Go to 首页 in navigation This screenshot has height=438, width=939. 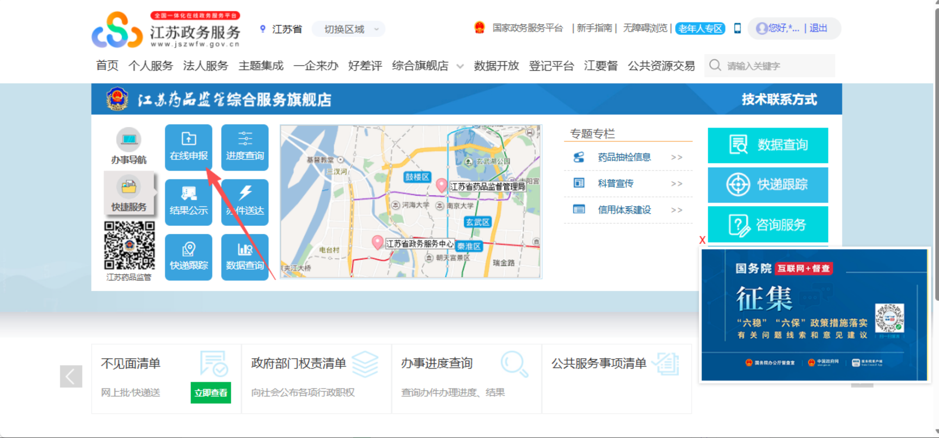click(107, 66)
